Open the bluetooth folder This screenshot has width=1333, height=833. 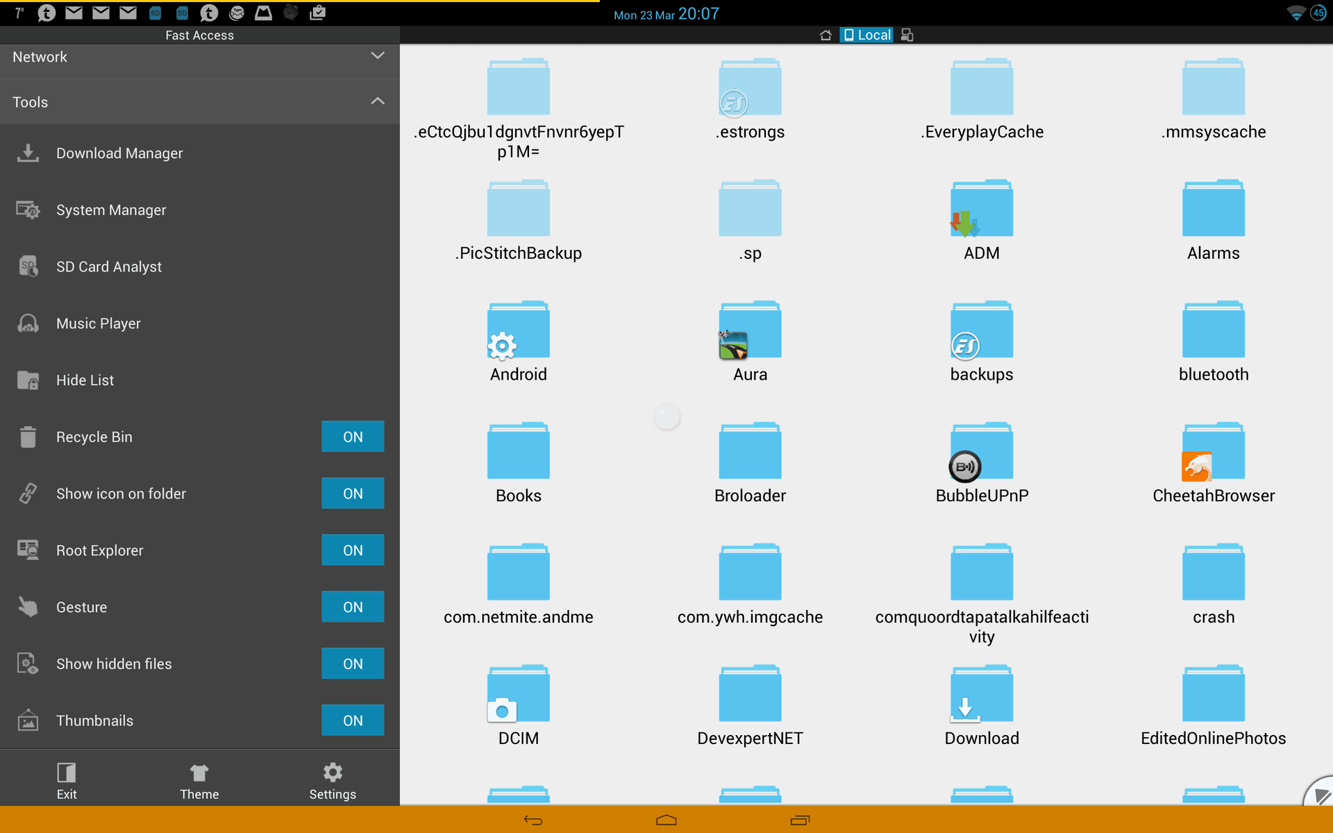[1214, 342]
